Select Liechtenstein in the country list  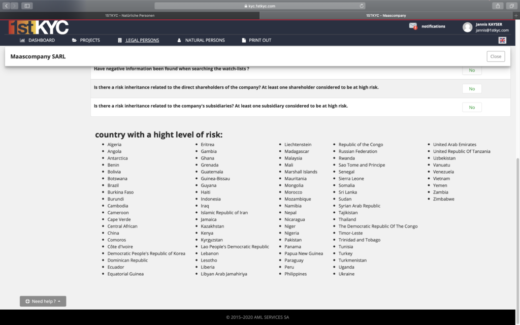pos(298,145)
